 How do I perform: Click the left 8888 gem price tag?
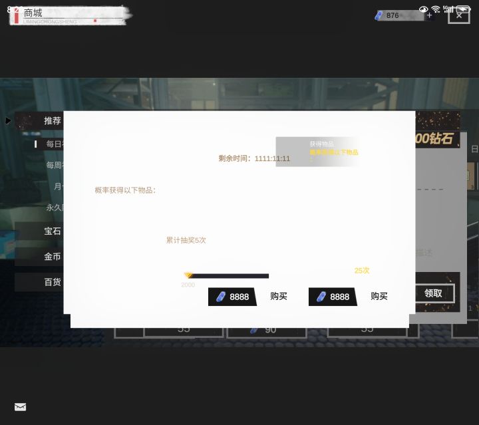[x=232, y=297]
